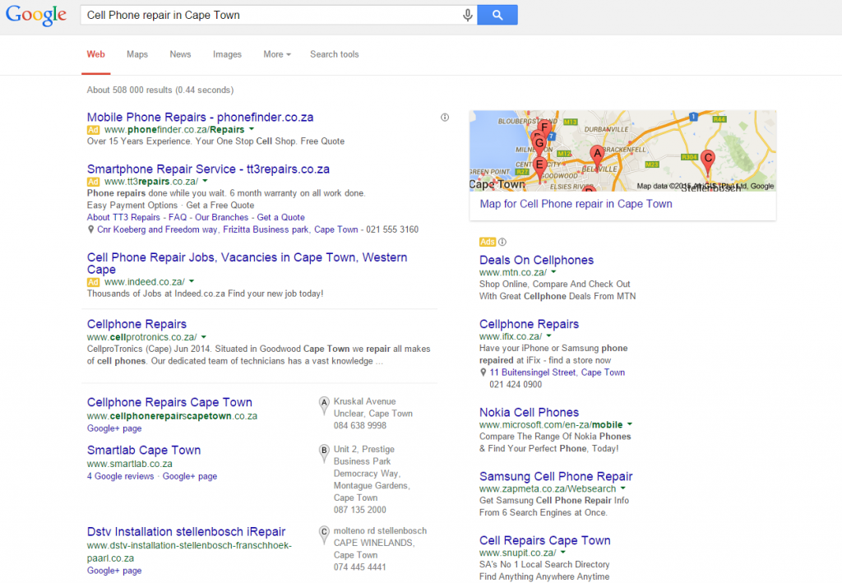Open Smartphone Repair Service tt3repairs link
Screen dimensions: 842x583
[208, 169]
